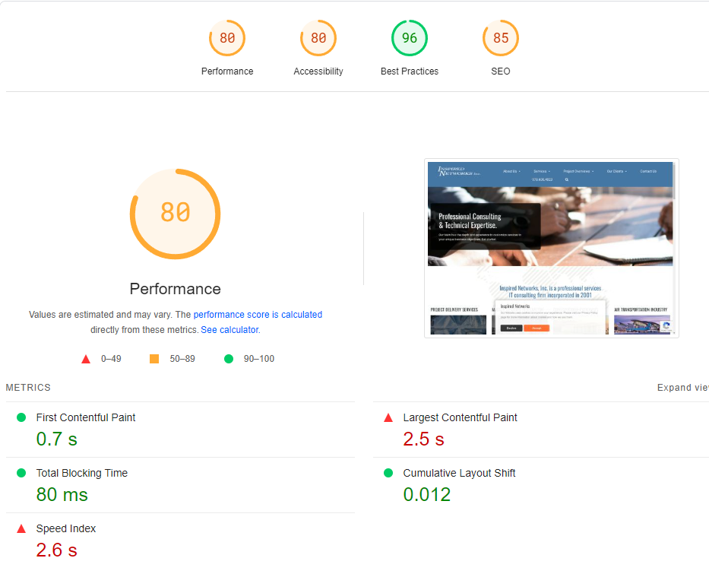Open 'performance score is calculated' link
The width and height of the screenshot is (709, 574).
pyautogui.click(x=258, y=314)
